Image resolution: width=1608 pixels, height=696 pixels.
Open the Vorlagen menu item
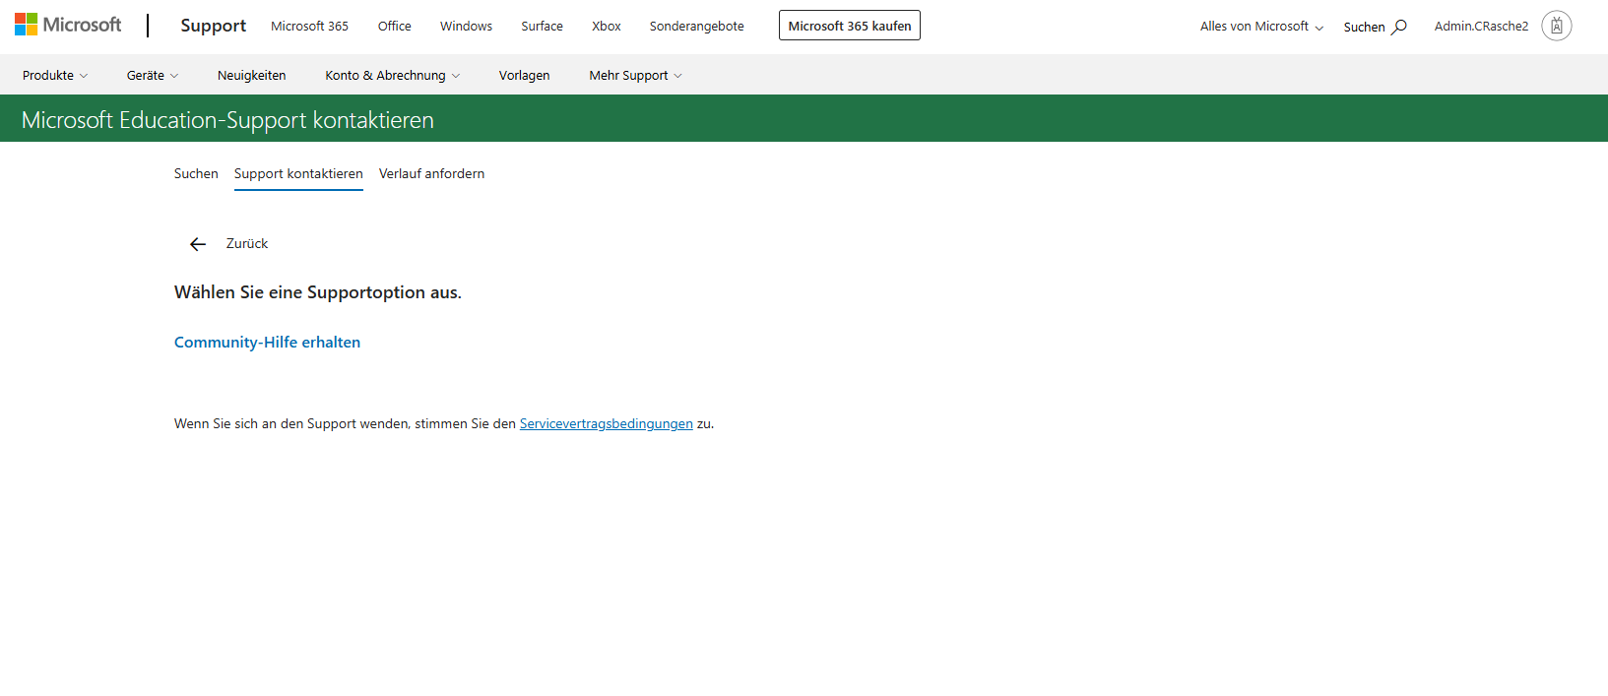525,76
